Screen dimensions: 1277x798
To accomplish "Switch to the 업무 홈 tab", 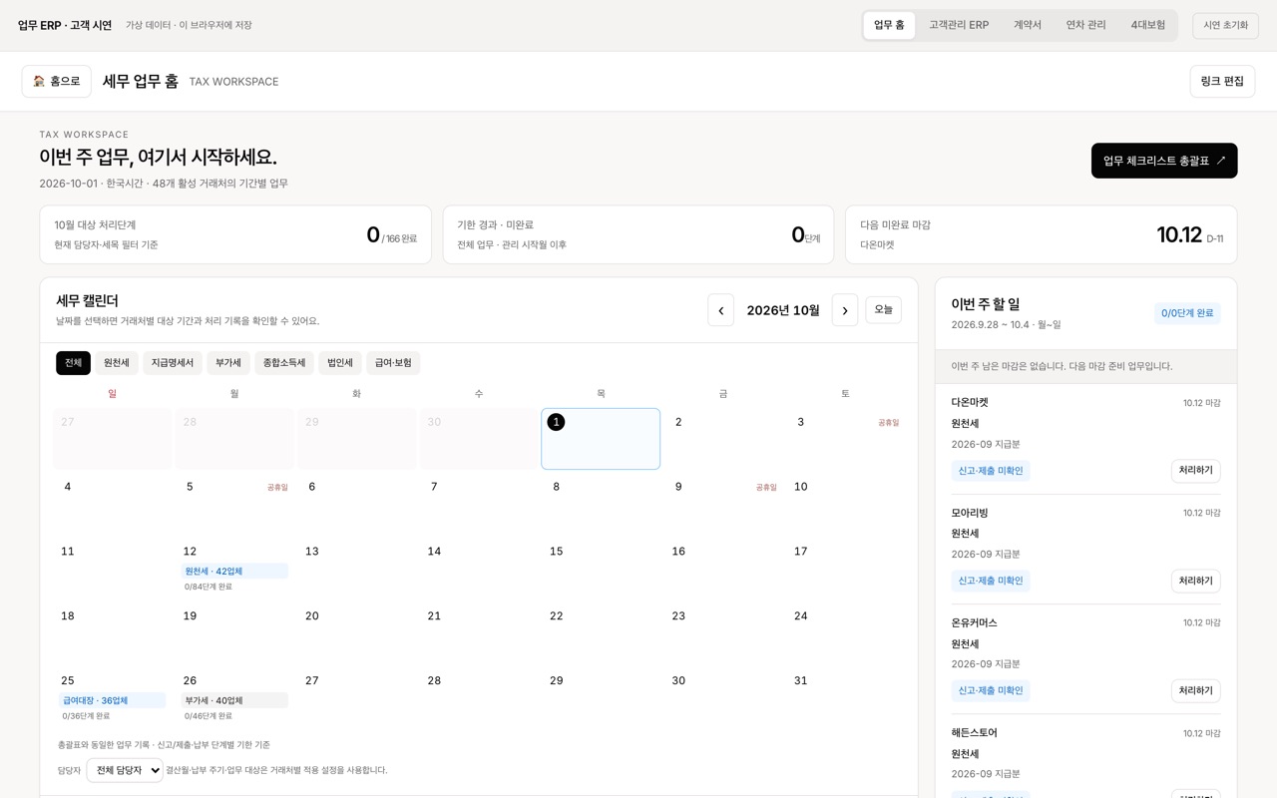I will point(889,25).
